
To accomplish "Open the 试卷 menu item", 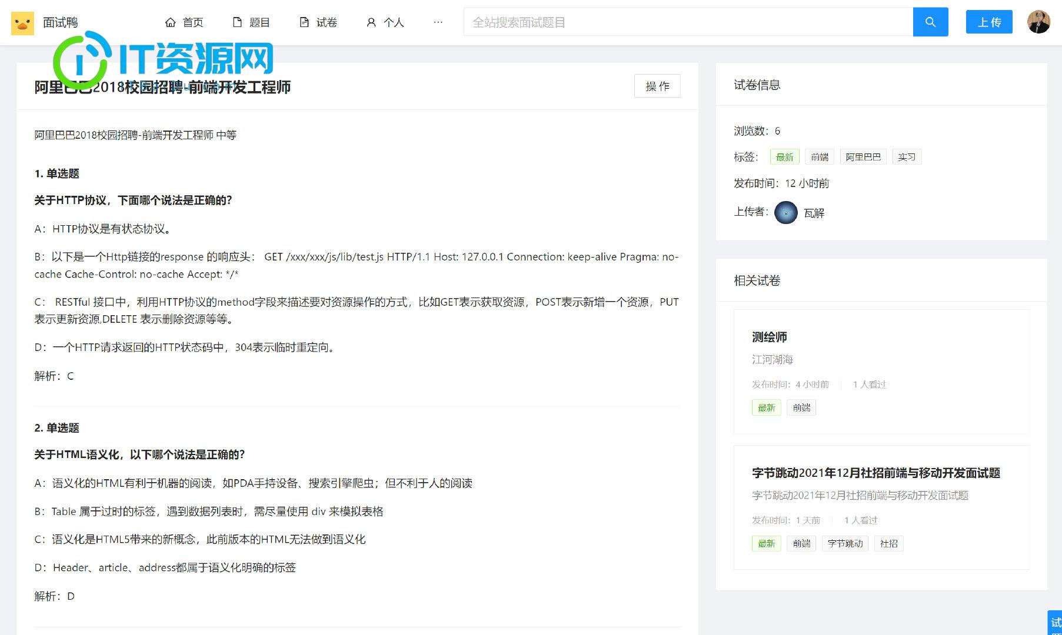I will tap(318, 22).
